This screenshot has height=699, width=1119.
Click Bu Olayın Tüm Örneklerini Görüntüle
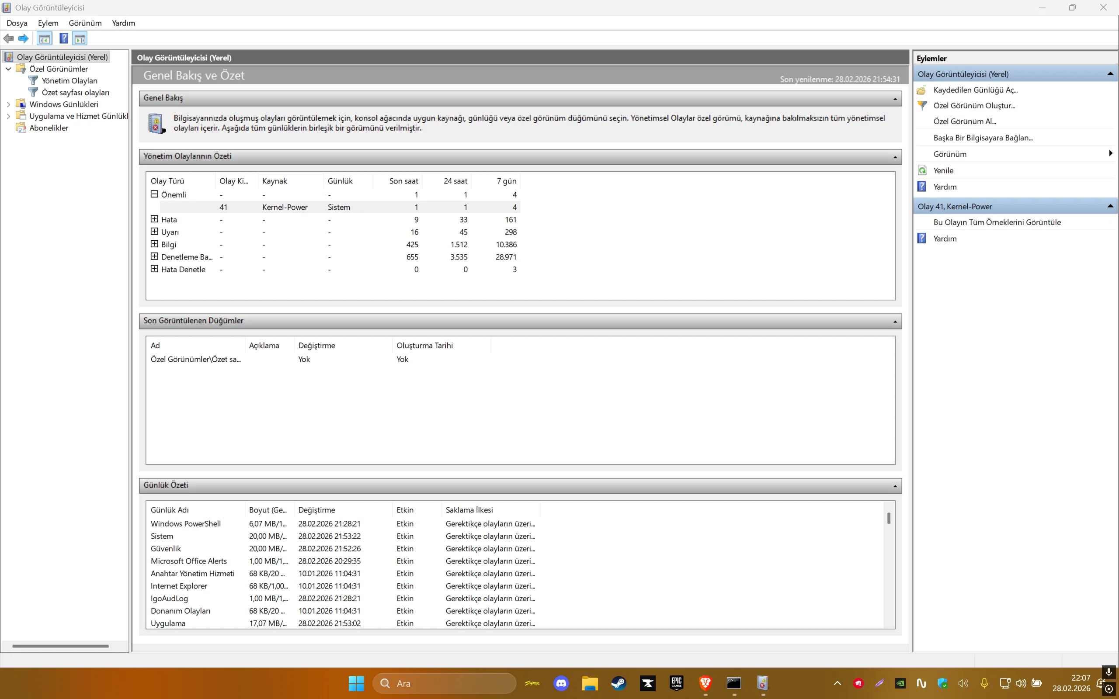pos(997,222)
